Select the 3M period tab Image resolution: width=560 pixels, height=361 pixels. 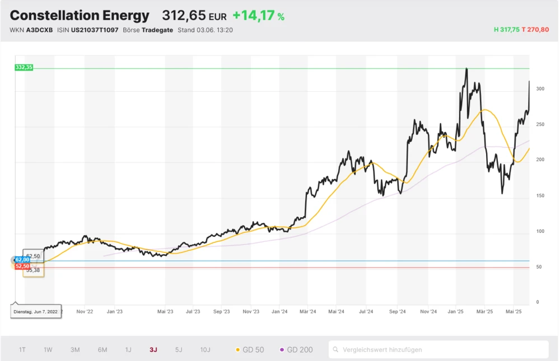(x=75, y=349)
